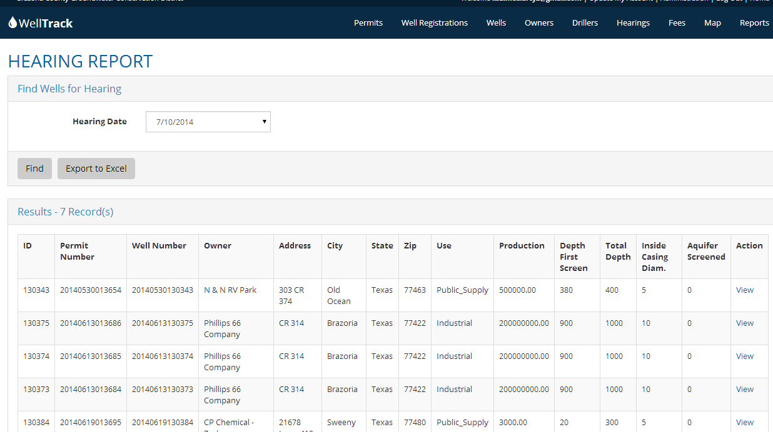Click the 'Find Wells for Hearing' panel heading
Screen dimensions: 773x432
69,89
